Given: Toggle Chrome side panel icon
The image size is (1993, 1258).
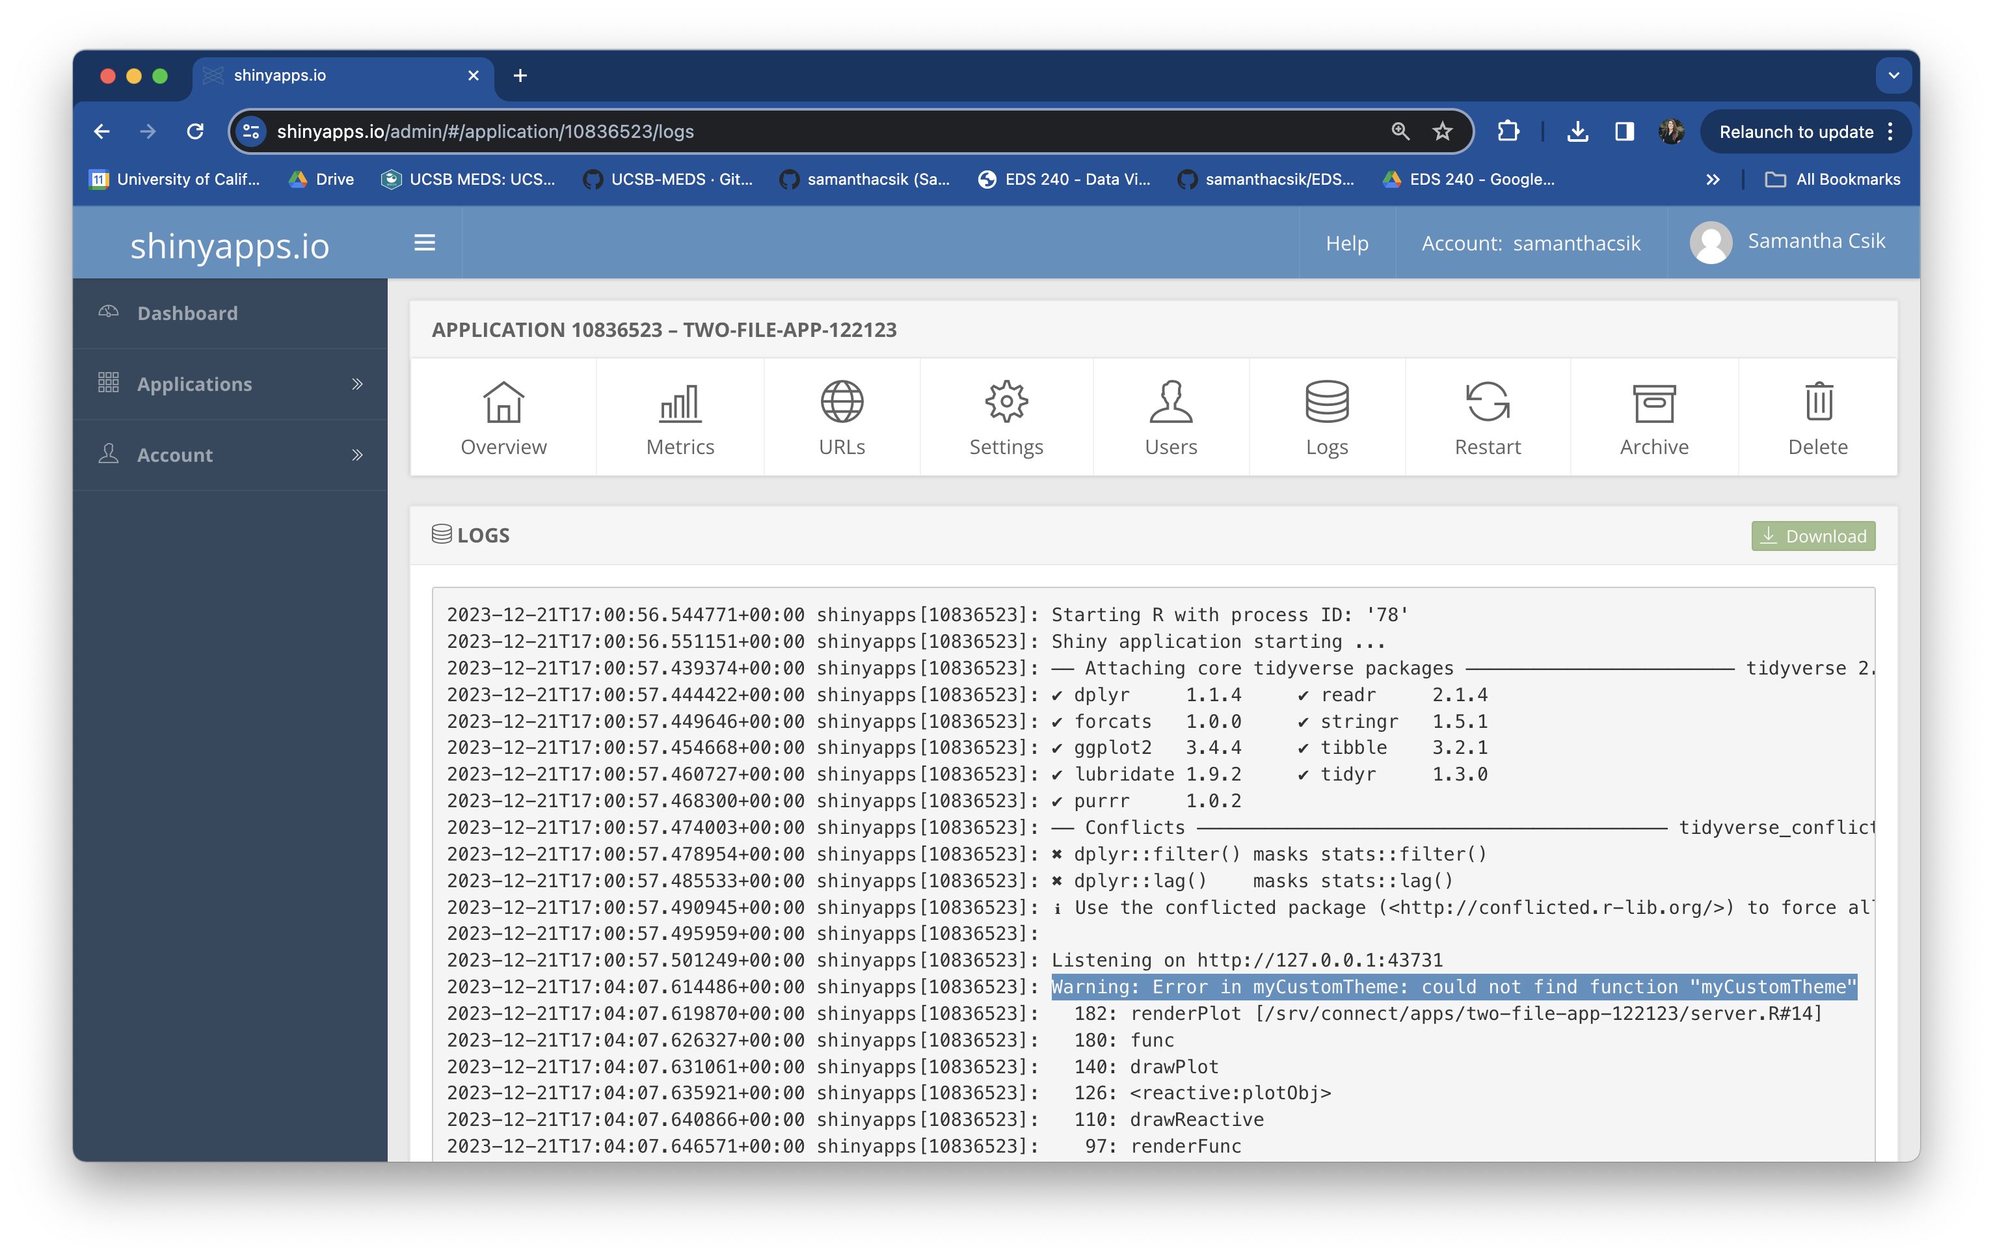Looking at the screenshot, I should coord(1624,131).
